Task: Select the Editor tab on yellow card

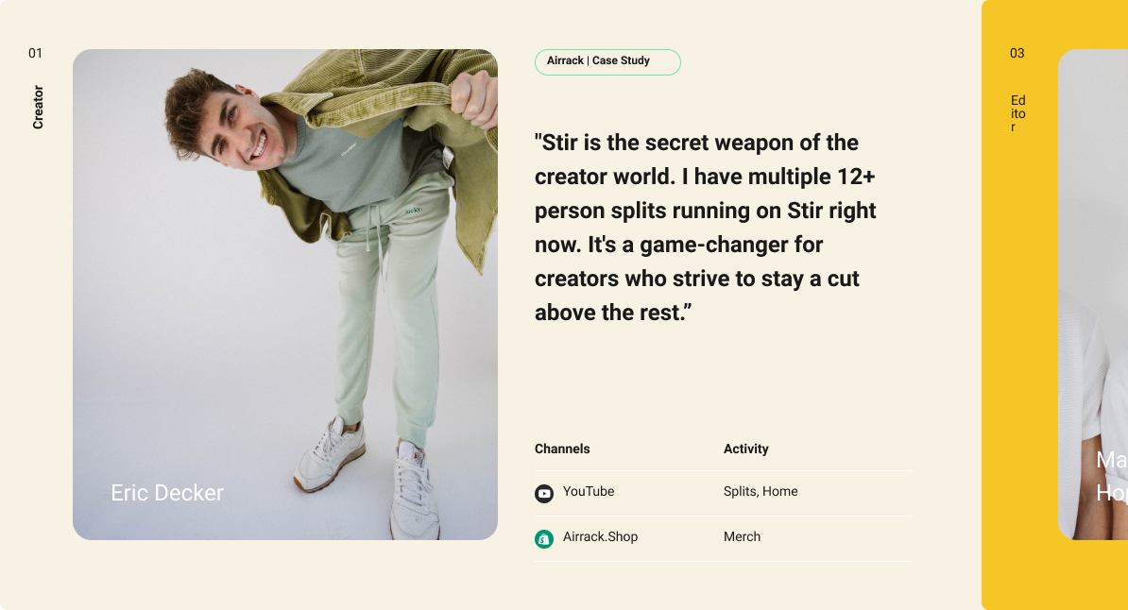Action: coord(1017,113)
